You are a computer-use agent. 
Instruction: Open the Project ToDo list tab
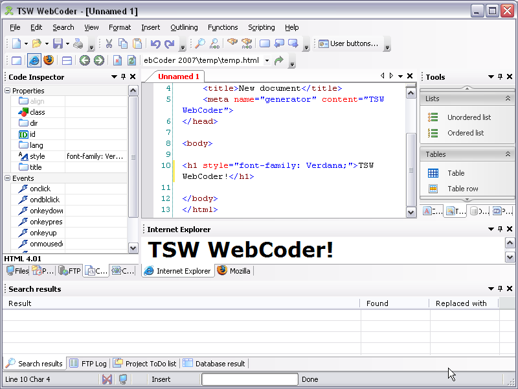point(145,364)
